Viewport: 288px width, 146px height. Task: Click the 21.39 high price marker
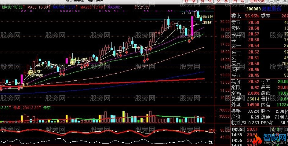tap(186, 13)
